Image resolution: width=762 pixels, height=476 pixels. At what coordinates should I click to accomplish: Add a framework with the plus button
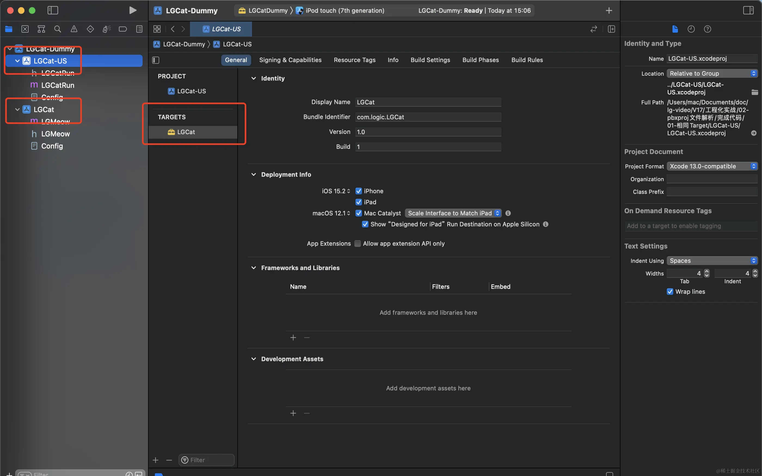(x=293, y=338)
